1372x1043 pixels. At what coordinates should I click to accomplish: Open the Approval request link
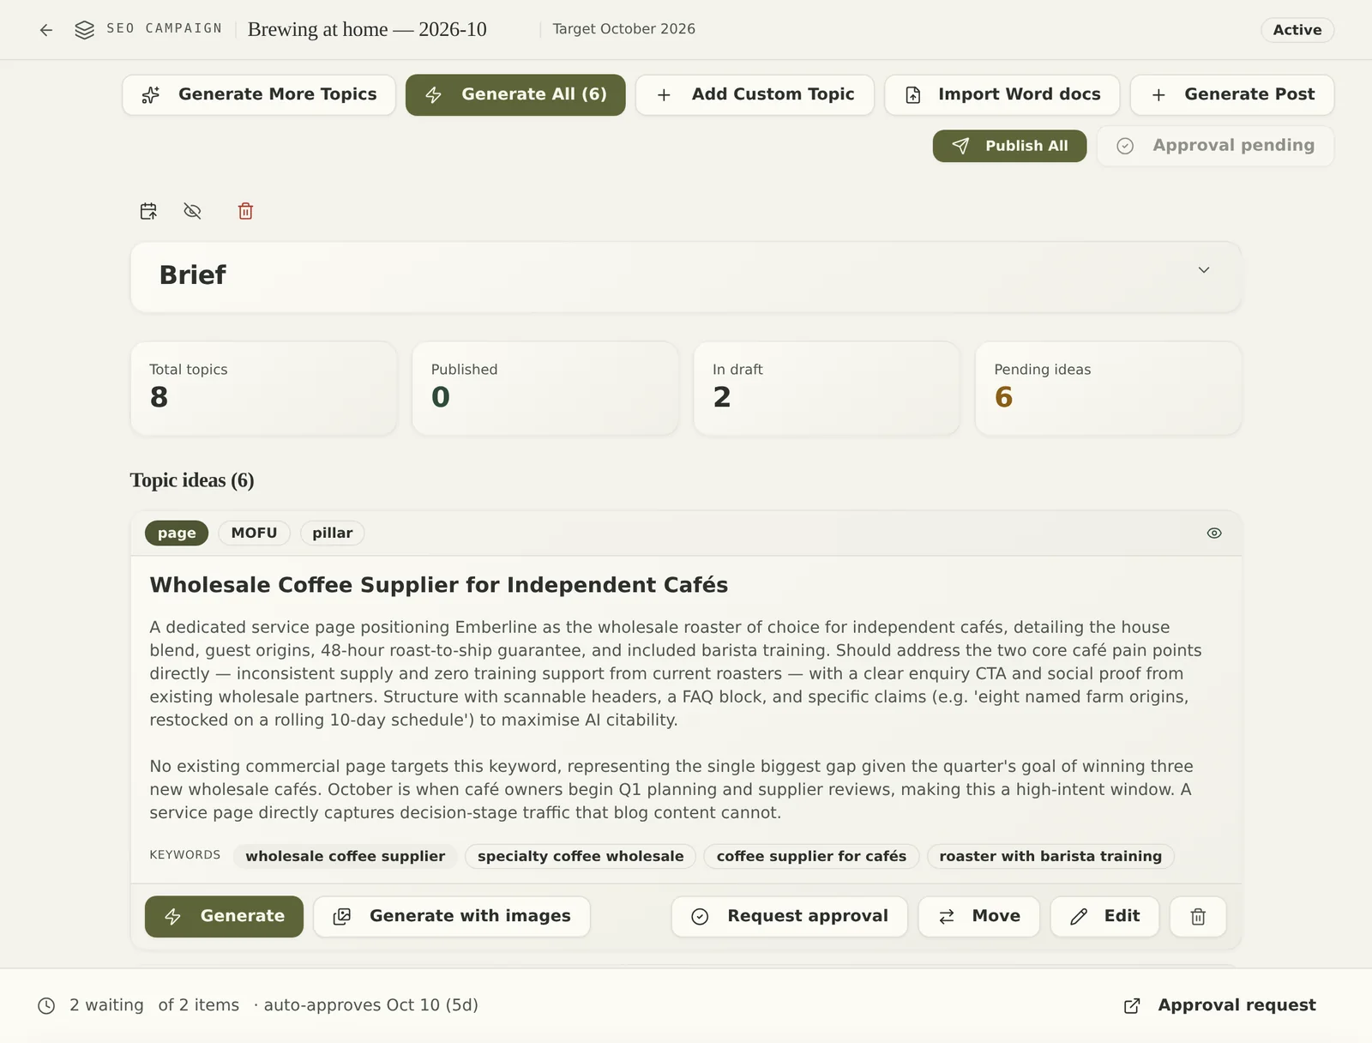(1220, 1005)
